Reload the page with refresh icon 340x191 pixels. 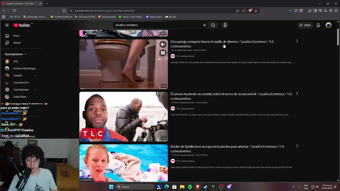[14, 11]
